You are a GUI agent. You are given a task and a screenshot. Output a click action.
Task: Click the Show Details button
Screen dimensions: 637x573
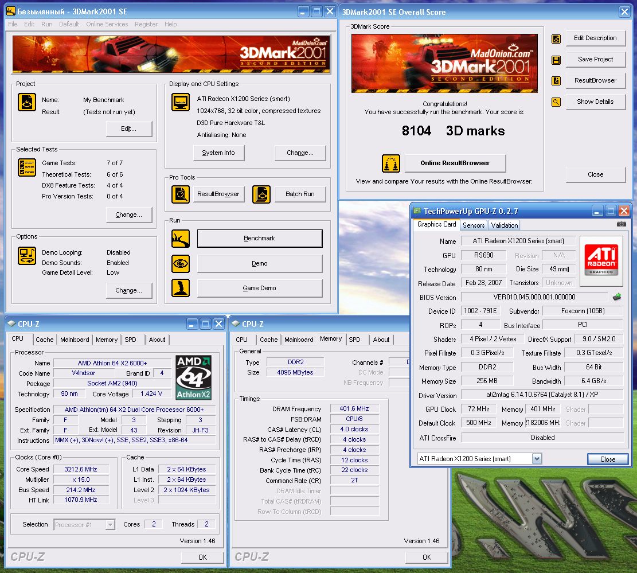595,102
